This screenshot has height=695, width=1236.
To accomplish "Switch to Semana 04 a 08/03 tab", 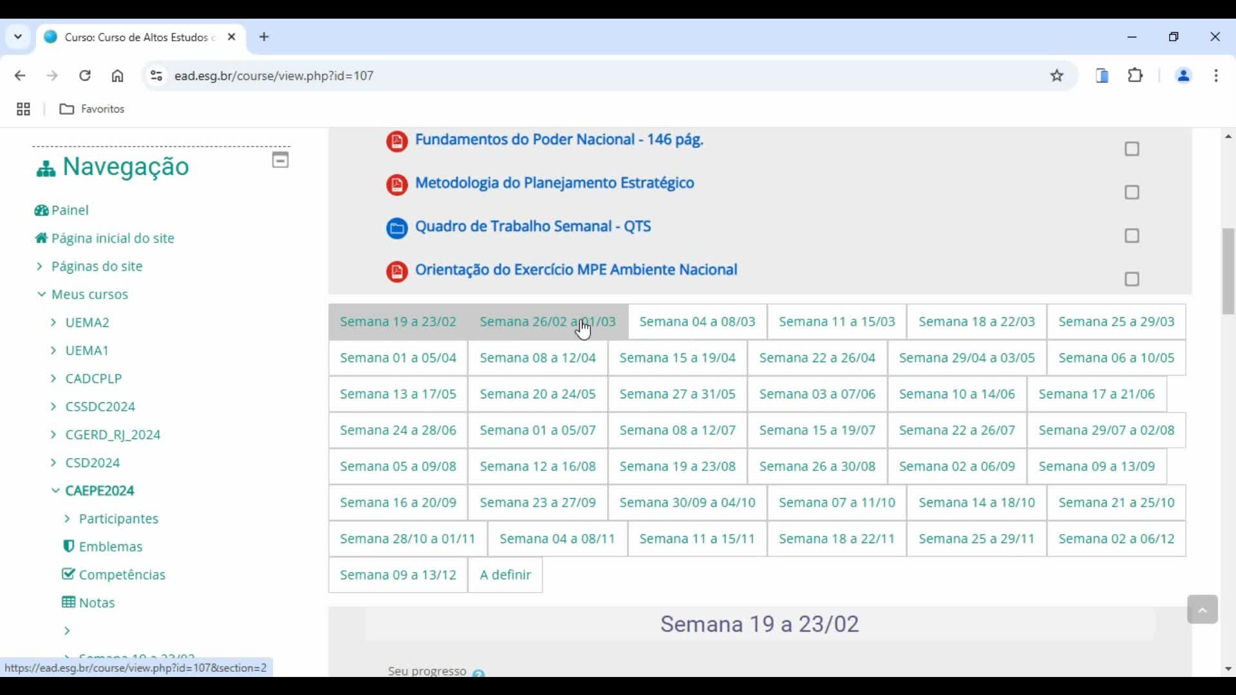I will [x=697, y=322].
